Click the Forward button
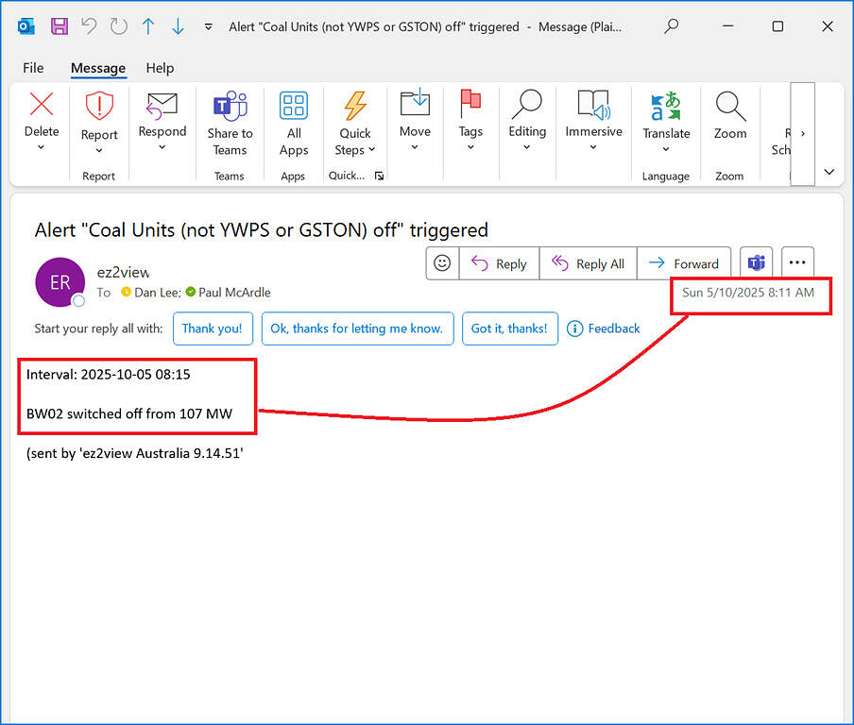Image resolution: width=854 pixels, height=725 pixels. coord(684,264)
